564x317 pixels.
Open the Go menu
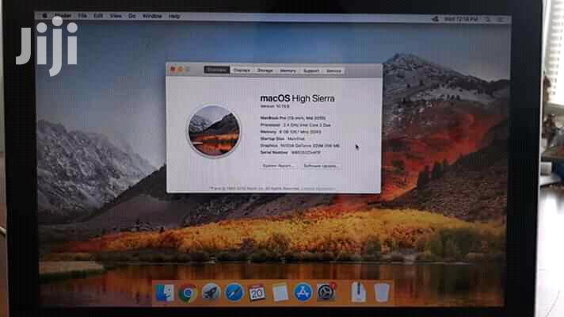132,16
